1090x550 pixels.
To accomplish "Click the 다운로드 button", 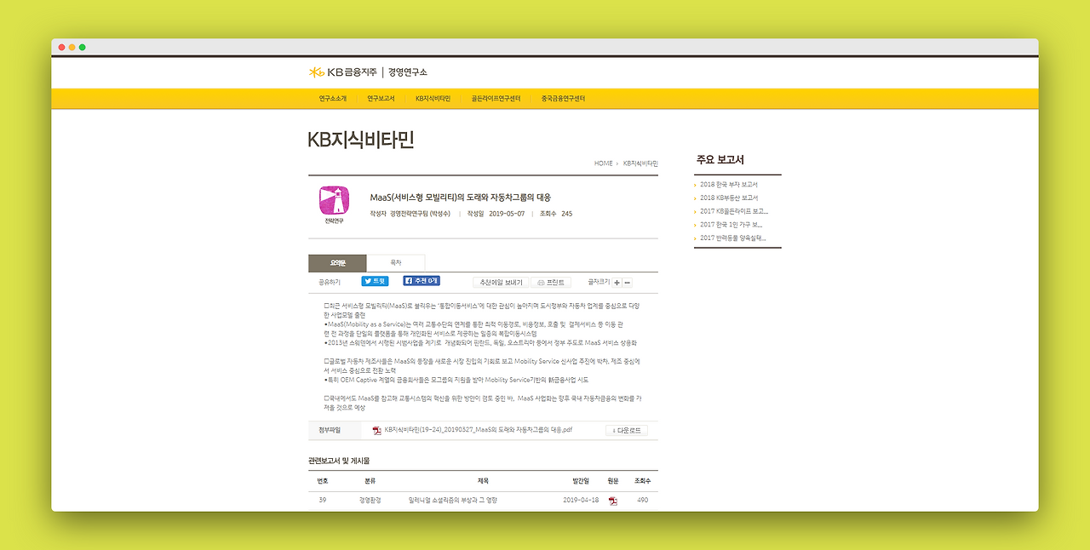I will (627, 431).
